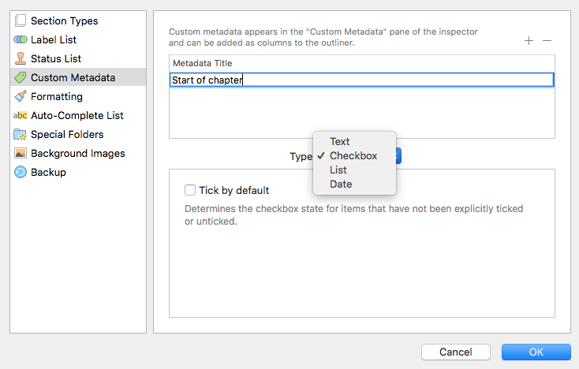Click the Label List colored pills icon
Viewport: 579px width, 369px height.
point(21,39)
